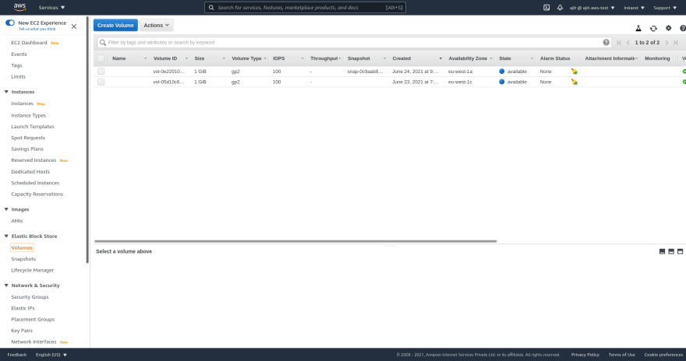Click the Tell us what you think link

(37, 29)
